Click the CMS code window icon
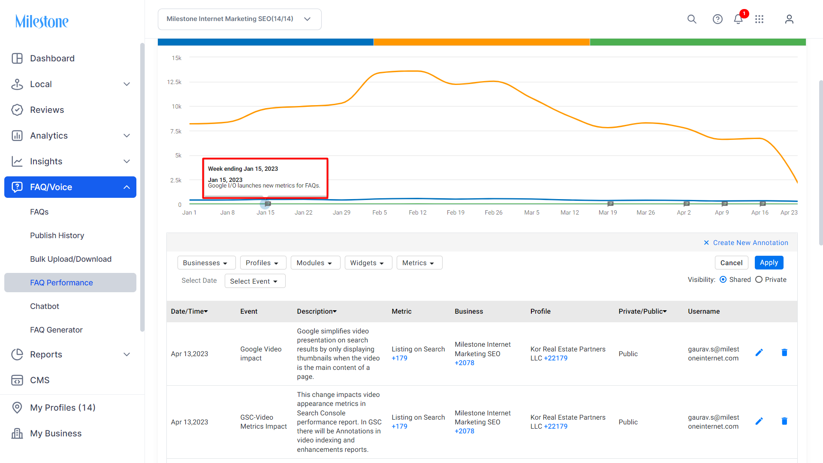 click(x=17, y=380)
